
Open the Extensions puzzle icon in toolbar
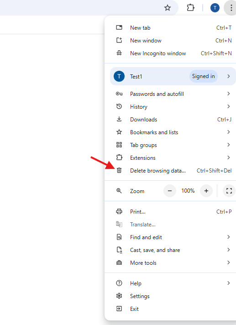tap(190, 8)
